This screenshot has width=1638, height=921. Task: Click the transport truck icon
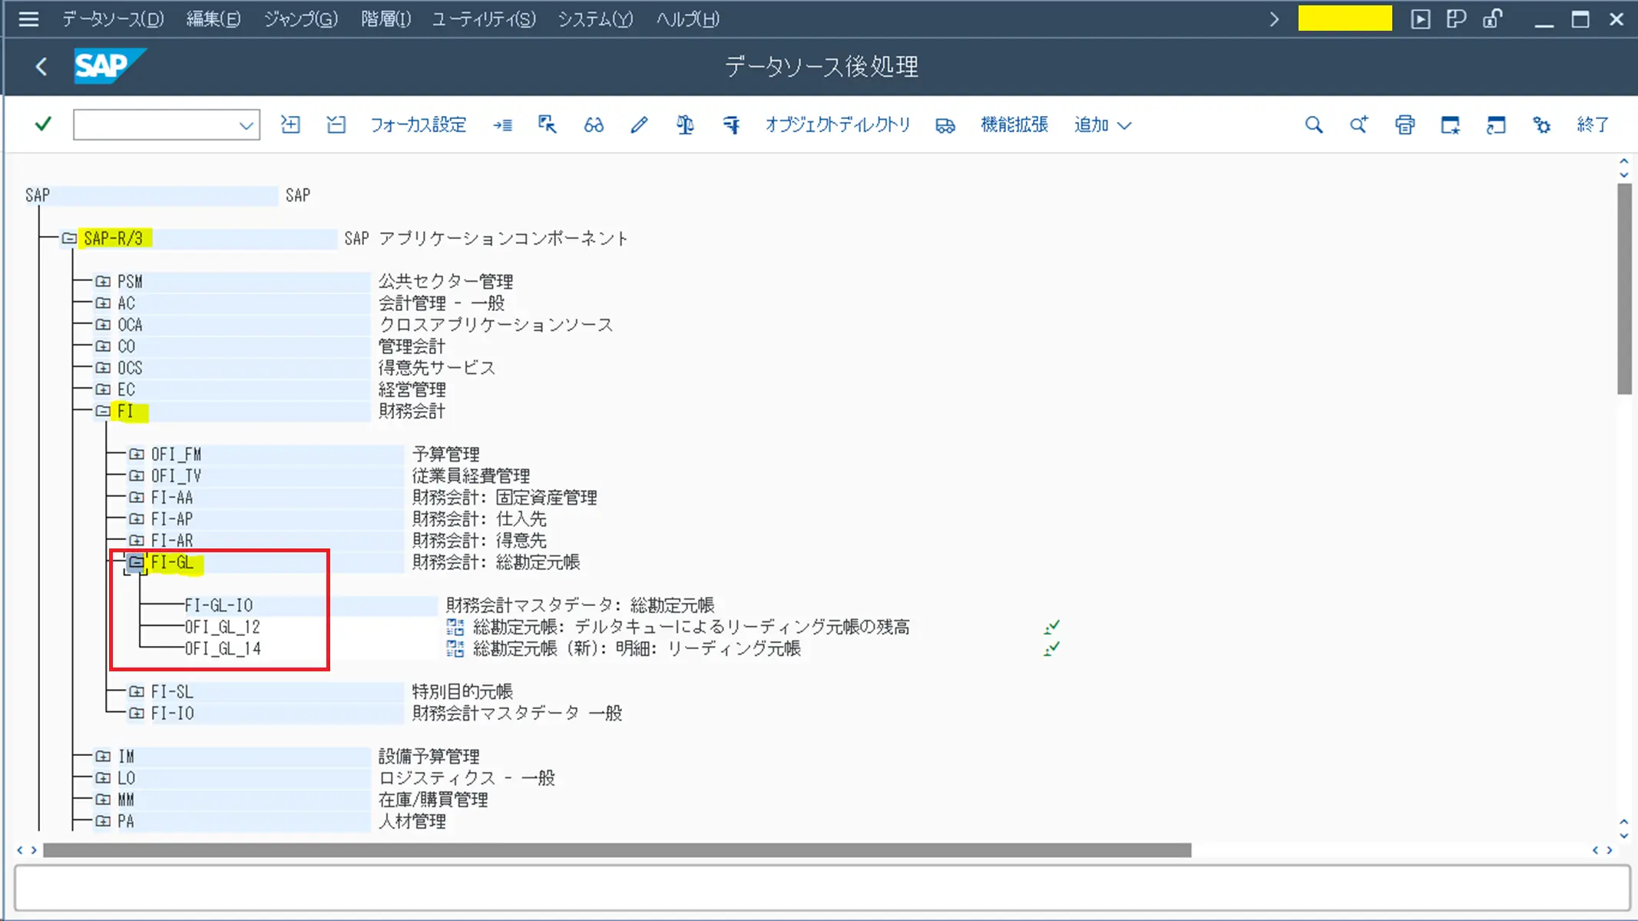(945, 125)
